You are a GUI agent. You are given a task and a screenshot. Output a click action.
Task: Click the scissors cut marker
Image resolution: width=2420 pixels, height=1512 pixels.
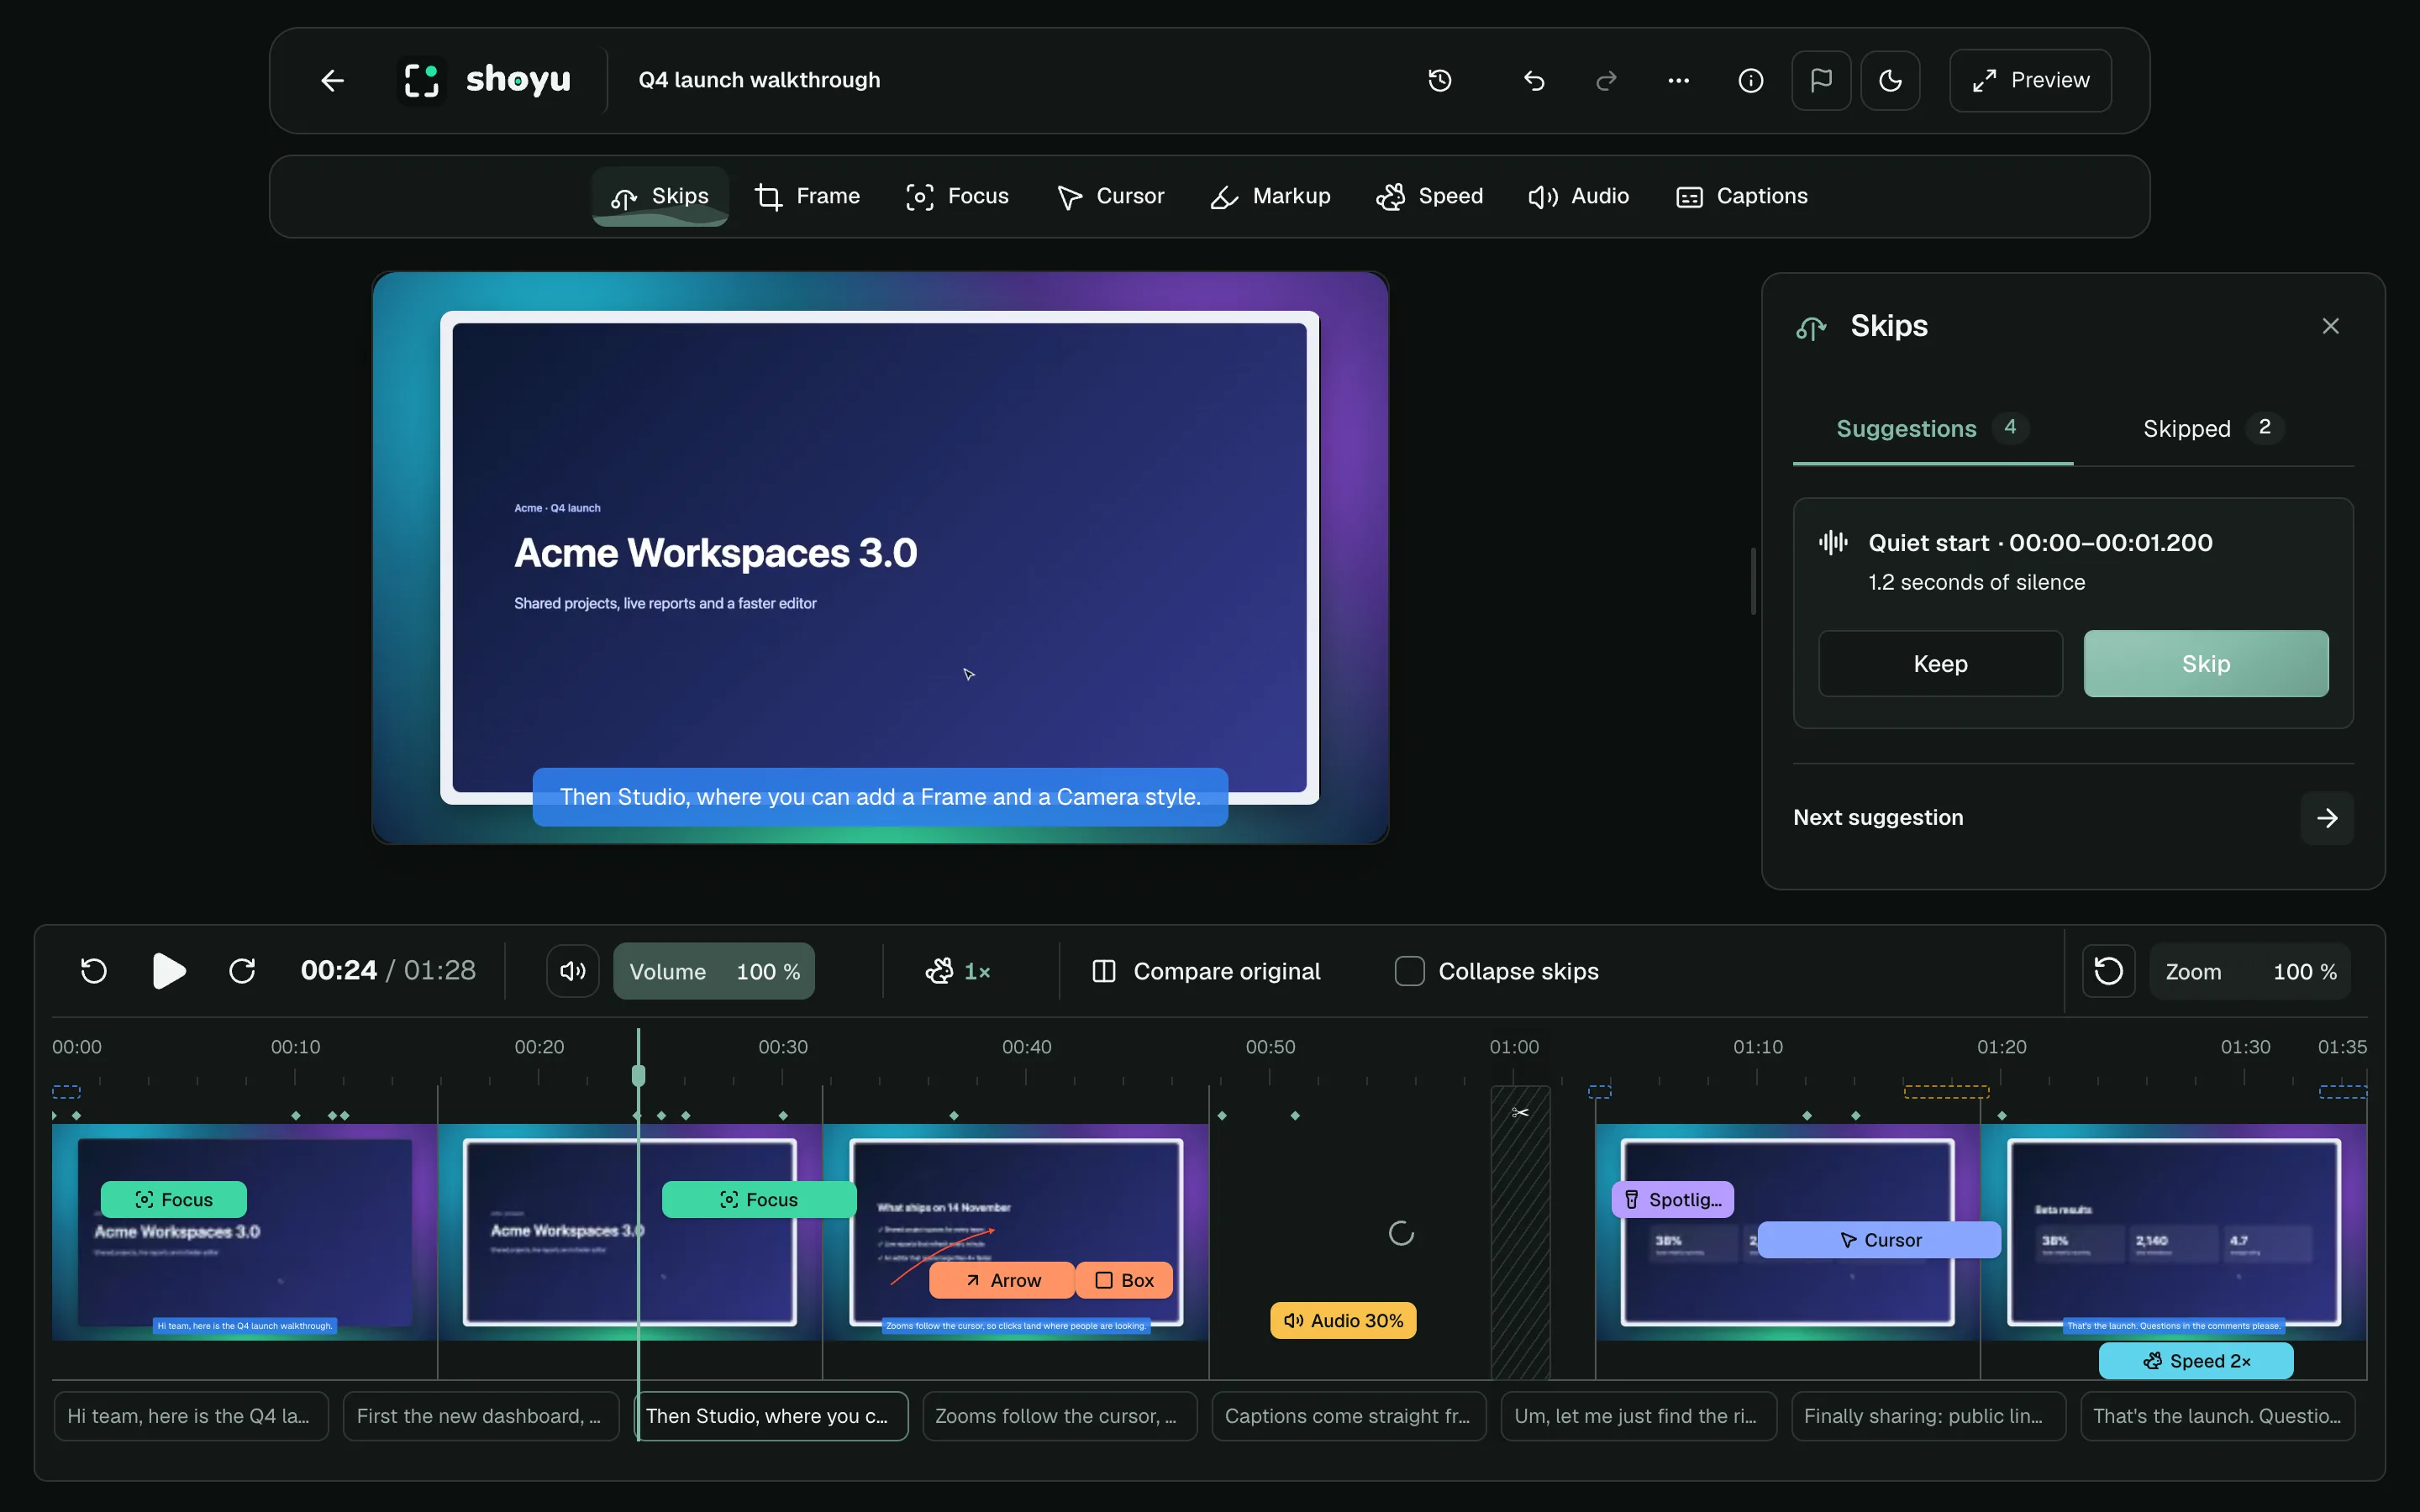1520,1113
